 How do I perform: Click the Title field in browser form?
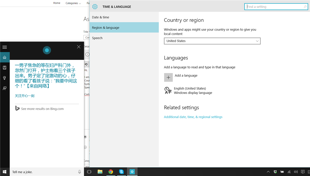(87, 37)
